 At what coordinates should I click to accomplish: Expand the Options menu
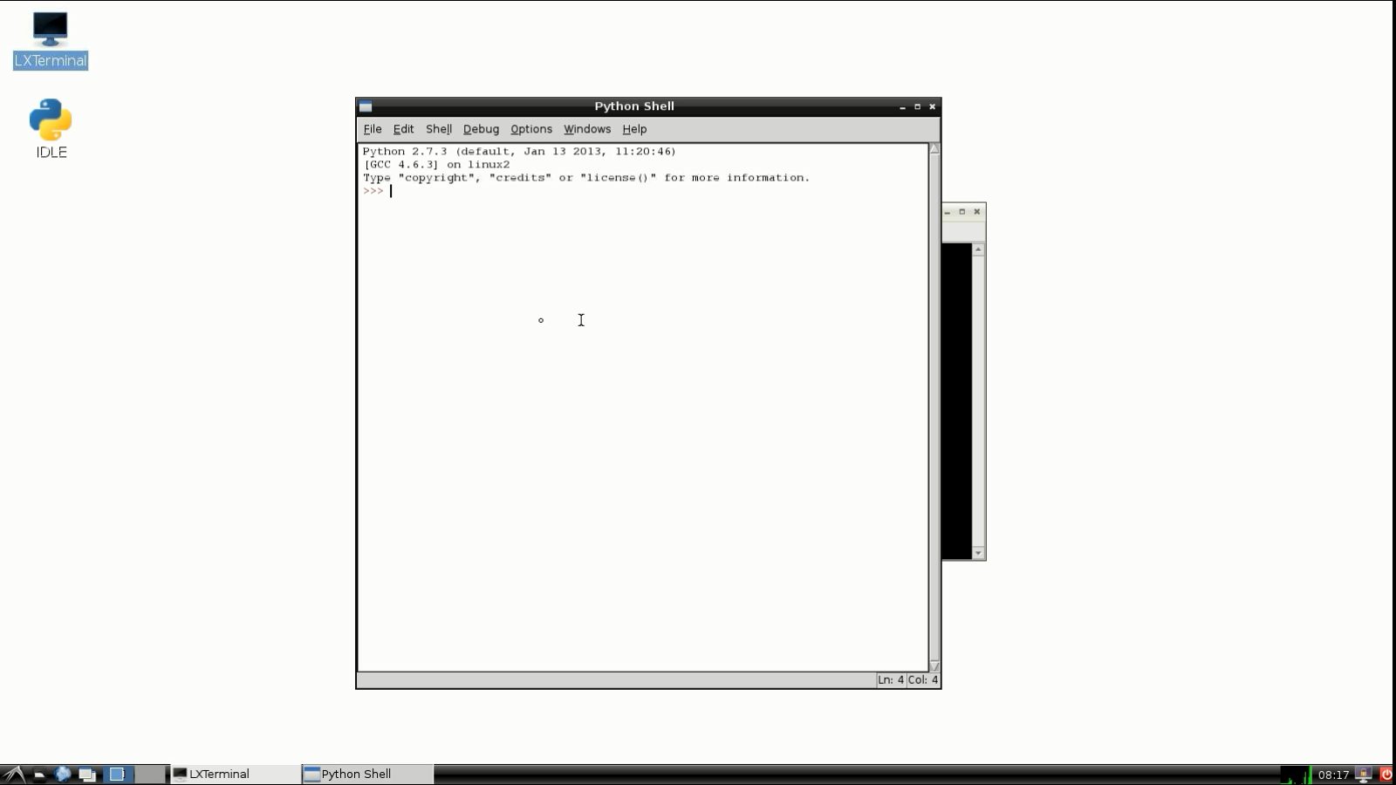[x=530, y=129]
